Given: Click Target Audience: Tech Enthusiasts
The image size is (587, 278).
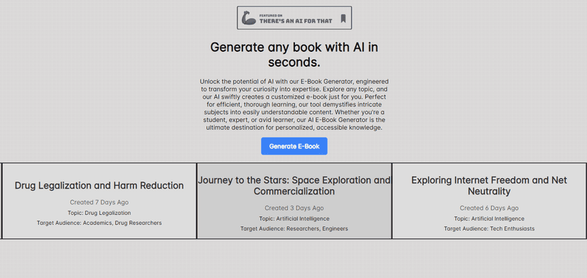Looking at the screenshot, I should [489, 228].
